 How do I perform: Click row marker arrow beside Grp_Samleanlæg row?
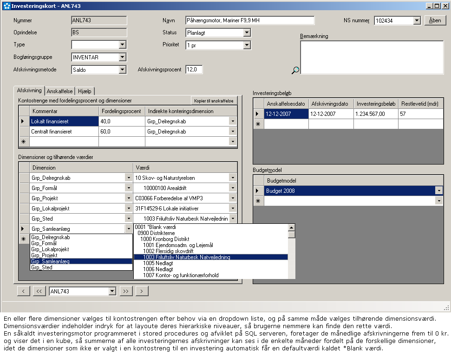tap(24, 229)
